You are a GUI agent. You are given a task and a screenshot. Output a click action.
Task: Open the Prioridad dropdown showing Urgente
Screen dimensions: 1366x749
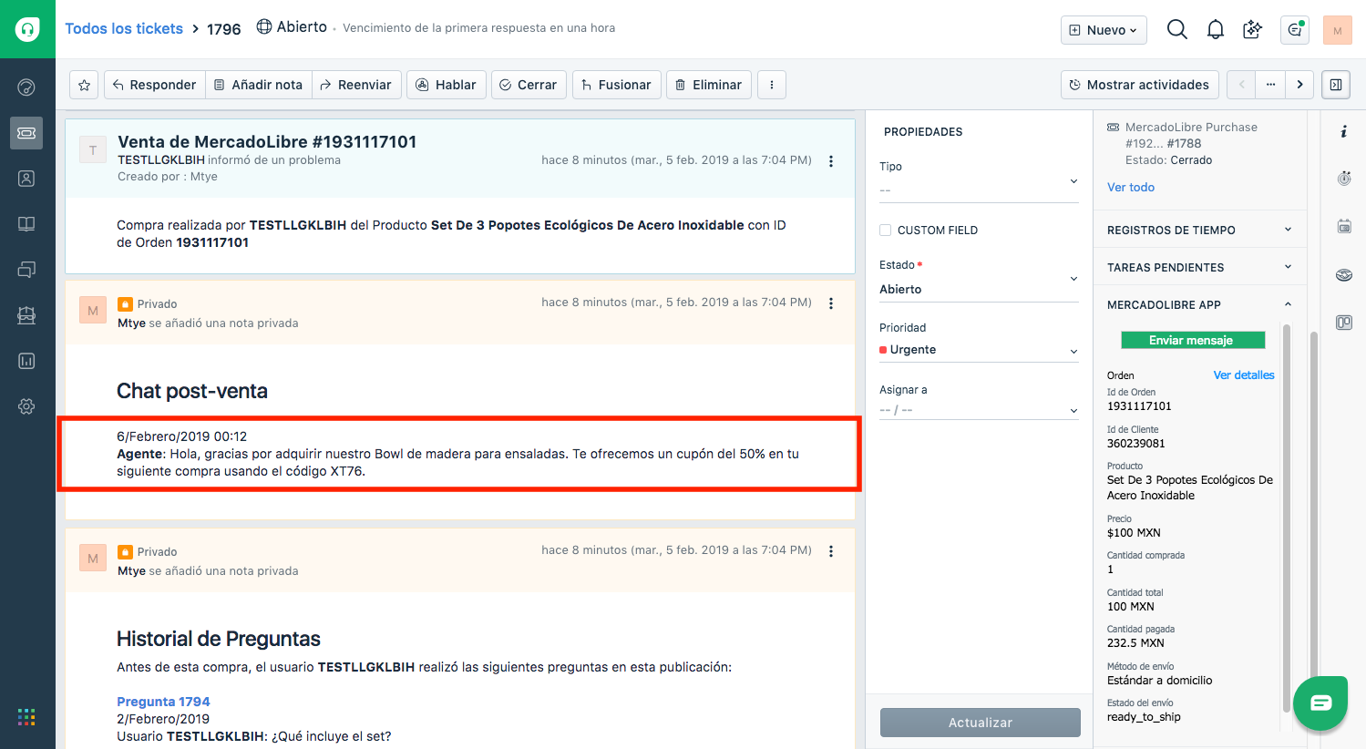[x=979, y=350]
